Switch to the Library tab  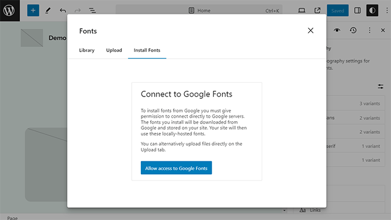[x=87, y=50]
